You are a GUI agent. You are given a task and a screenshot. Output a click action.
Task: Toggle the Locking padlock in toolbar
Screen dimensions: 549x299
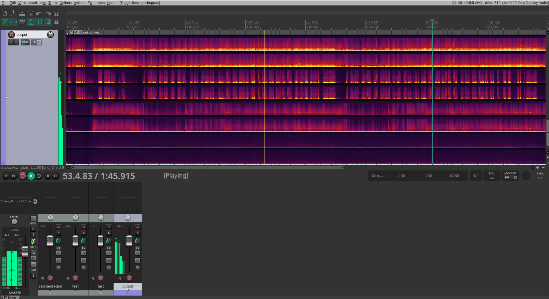click(56, 22)
